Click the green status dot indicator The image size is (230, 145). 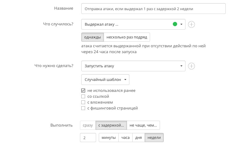click(x=175, y=24)
